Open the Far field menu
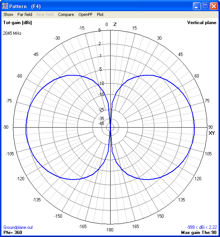Screen dimensions: 220x237 [25, 14]
